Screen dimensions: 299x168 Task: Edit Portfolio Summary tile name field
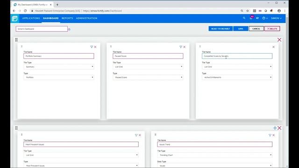tap(59, 56)
